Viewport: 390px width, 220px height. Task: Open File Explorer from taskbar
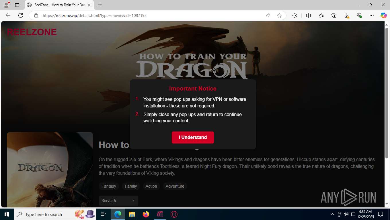[132, 214]
